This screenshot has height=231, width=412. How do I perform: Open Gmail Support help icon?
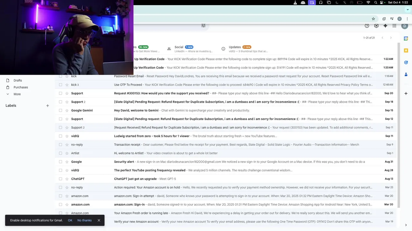(x=367, y=26)
